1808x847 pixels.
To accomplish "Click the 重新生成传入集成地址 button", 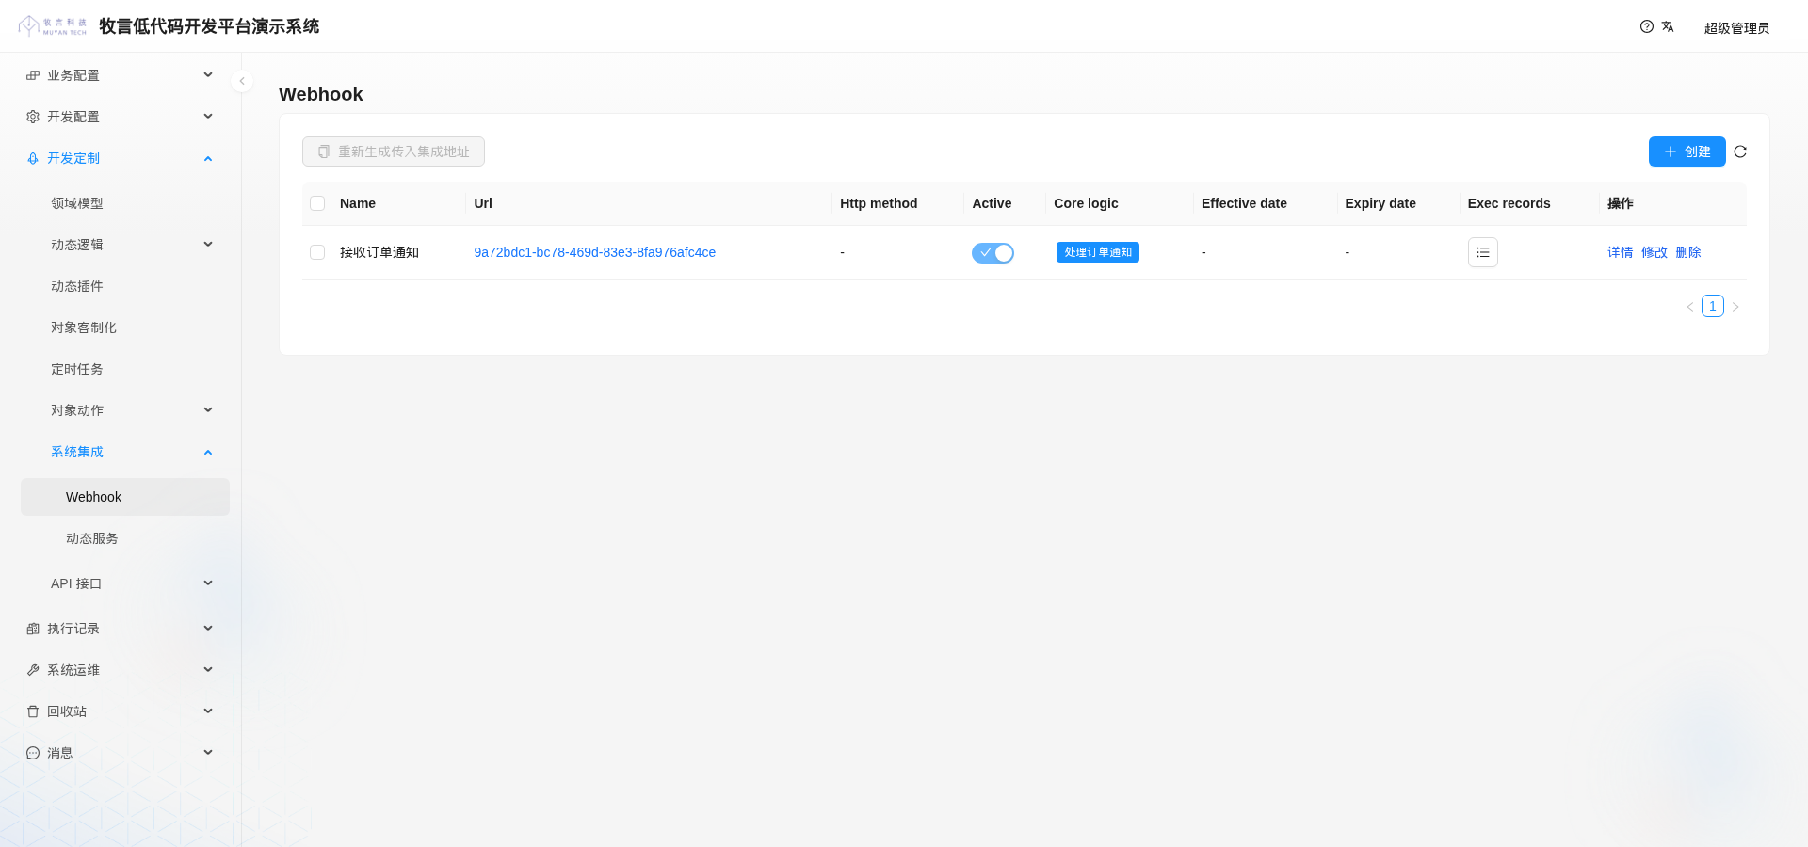I will click(394, 152).
